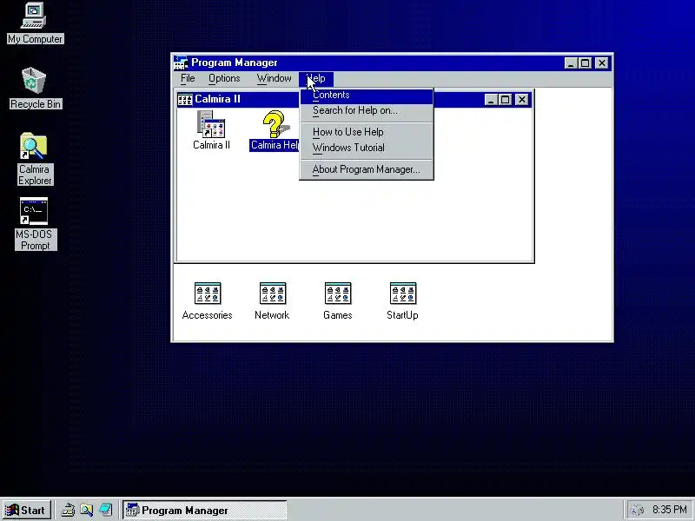Maximize the Program Manager window

point(585,63)
